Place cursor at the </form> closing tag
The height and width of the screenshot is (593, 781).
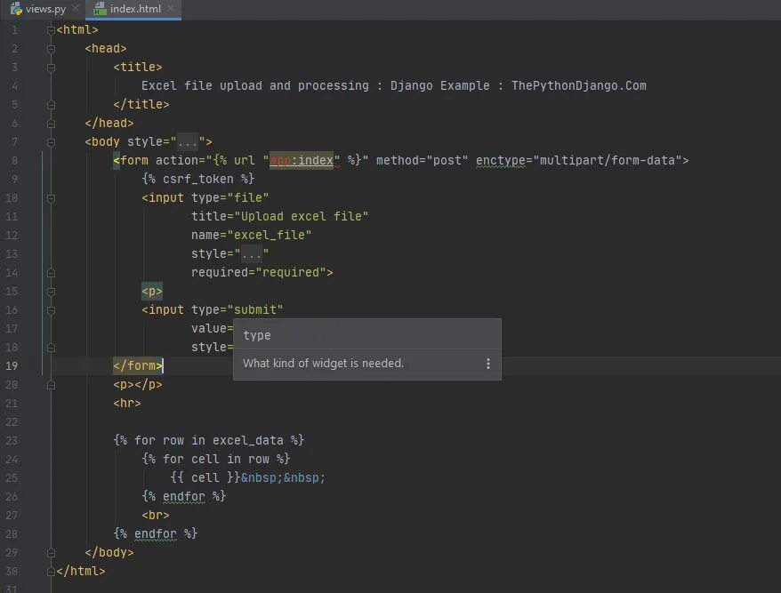point(138,366)
